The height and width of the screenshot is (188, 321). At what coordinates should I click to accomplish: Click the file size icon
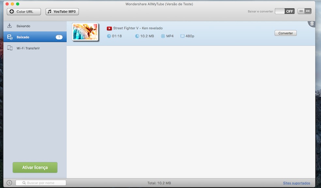137,36
